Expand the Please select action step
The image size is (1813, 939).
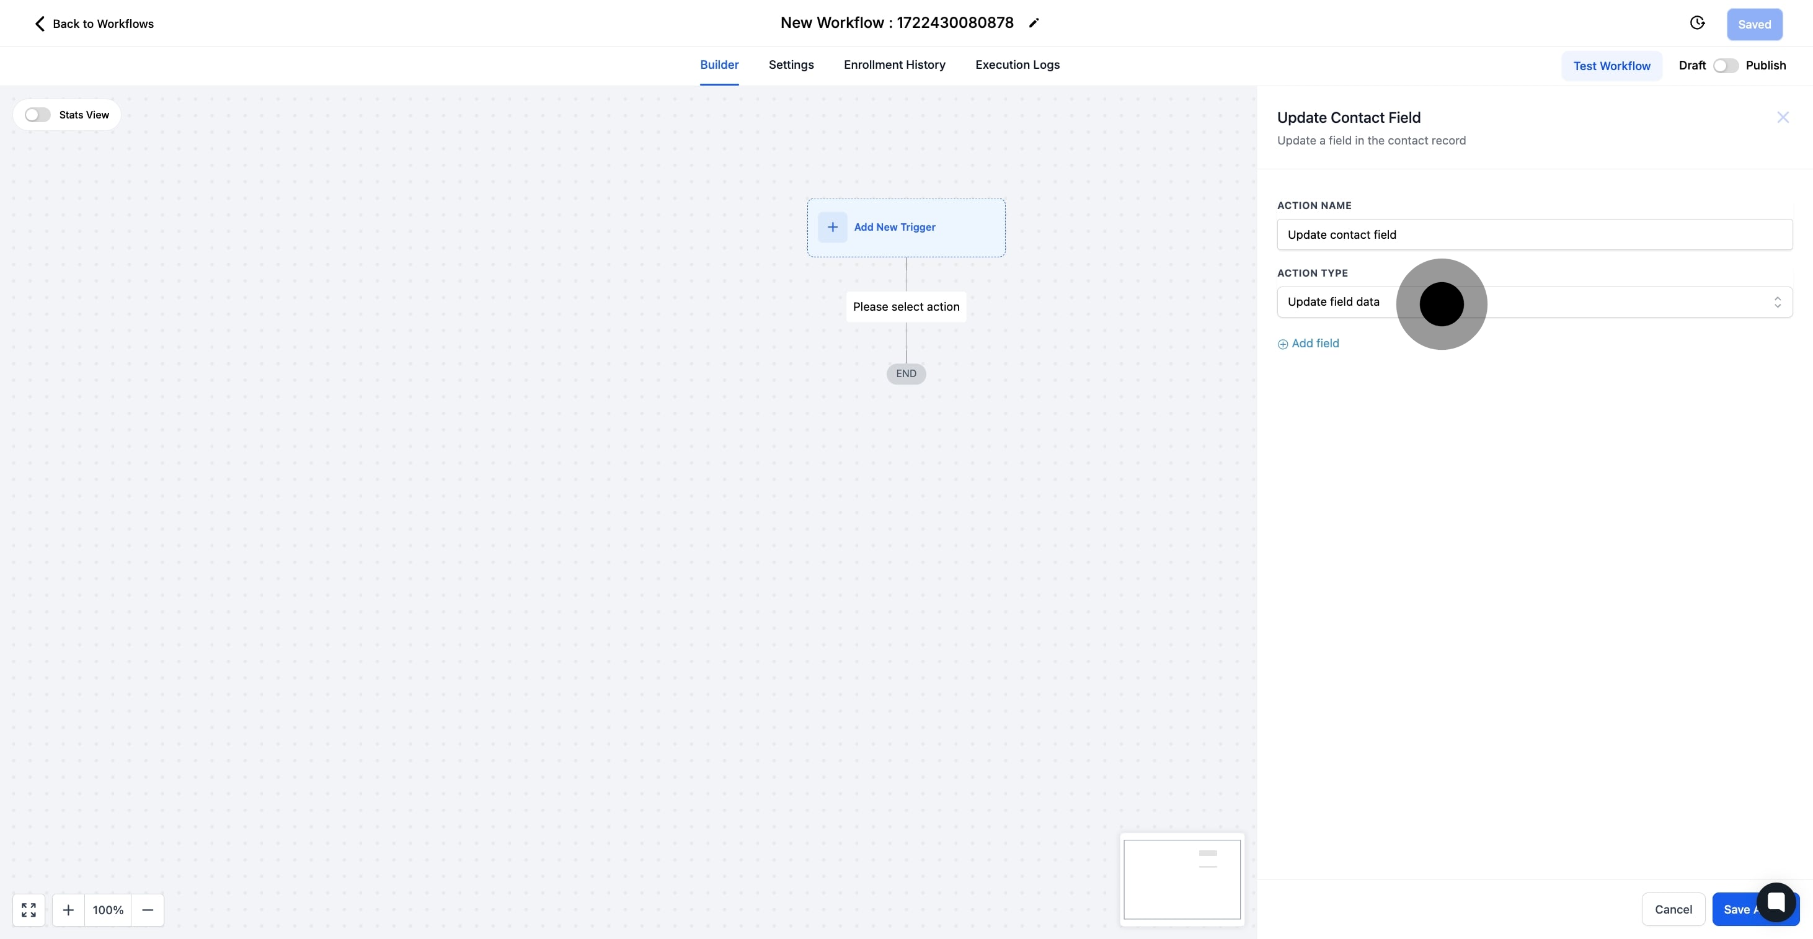coord(906,306)
